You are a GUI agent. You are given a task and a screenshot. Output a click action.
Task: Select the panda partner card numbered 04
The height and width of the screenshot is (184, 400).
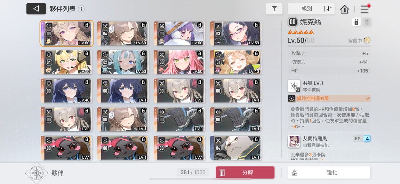click(x=236, y=148)
